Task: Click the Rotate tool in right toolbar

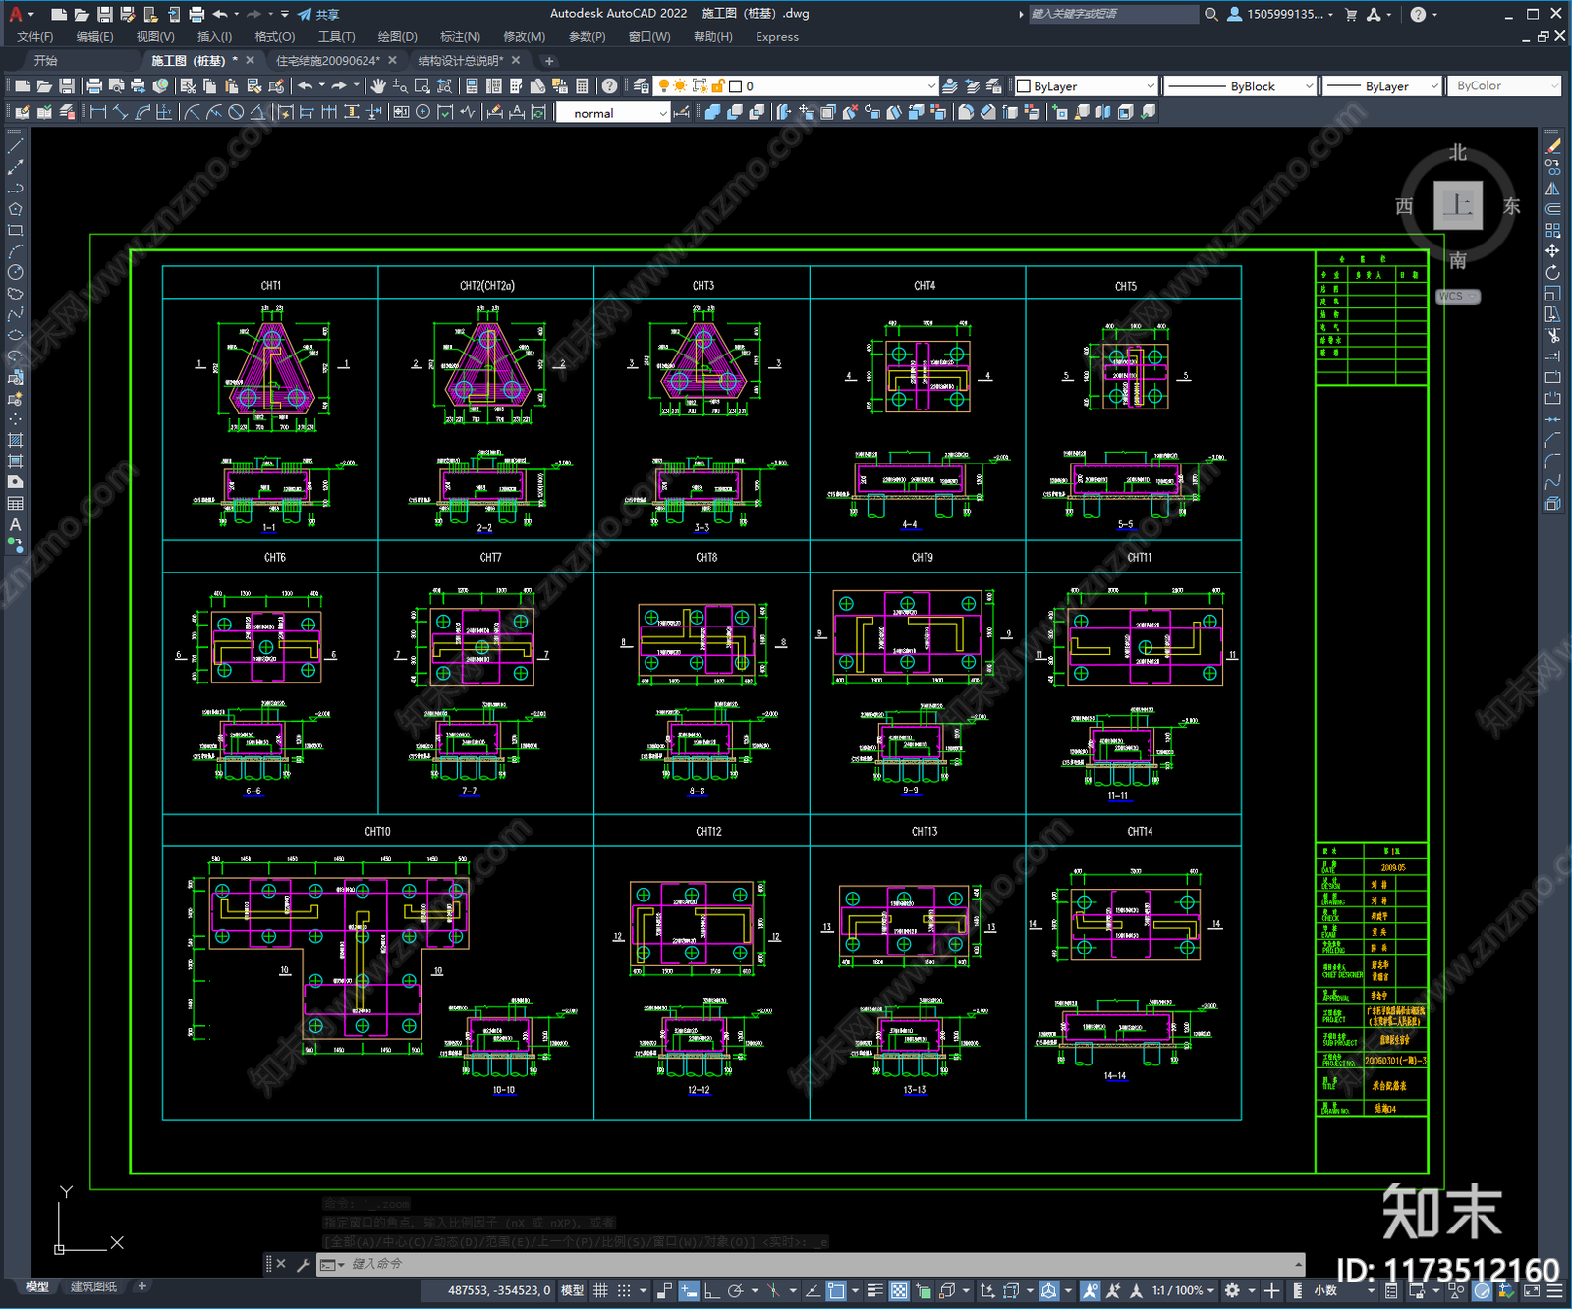Action: tap(1552, 272)
